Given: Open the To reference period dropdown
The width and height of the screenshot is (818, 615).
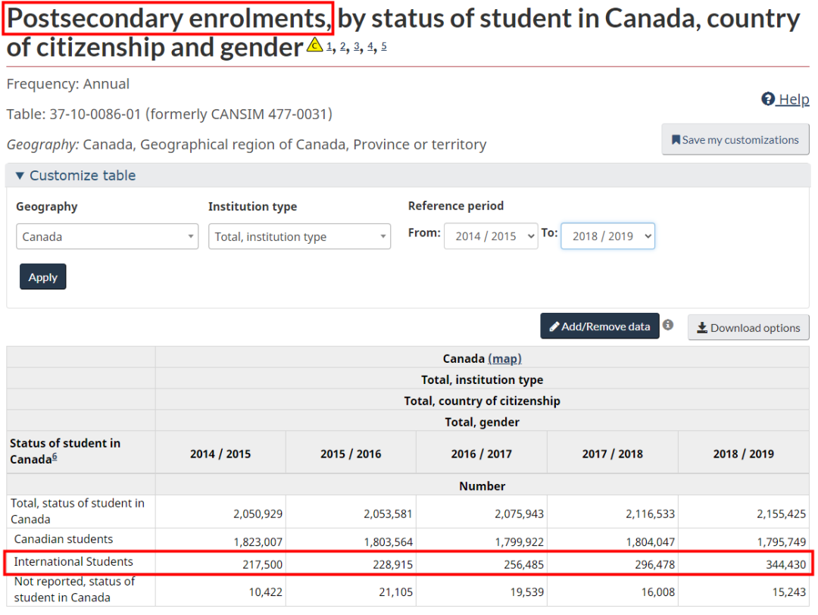Looking at the screenshot, I should [607, 236].
